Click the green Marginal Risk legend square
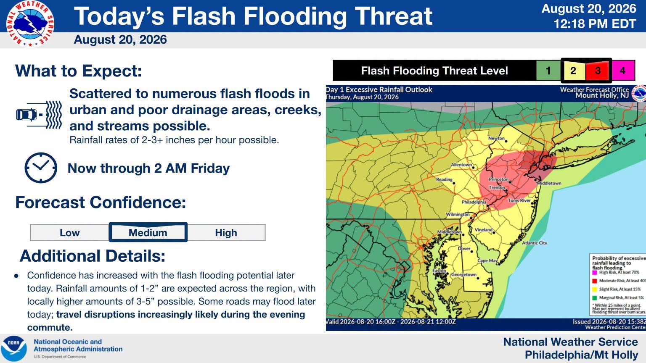 [x=595, y=297]
